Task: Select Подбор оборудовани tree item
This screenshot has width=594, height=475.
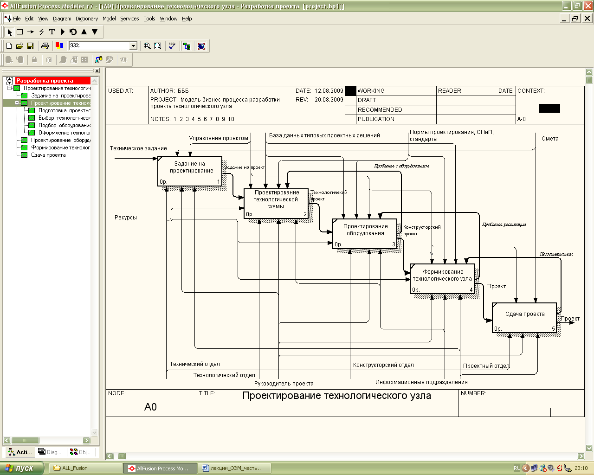Action: [65, 125]
